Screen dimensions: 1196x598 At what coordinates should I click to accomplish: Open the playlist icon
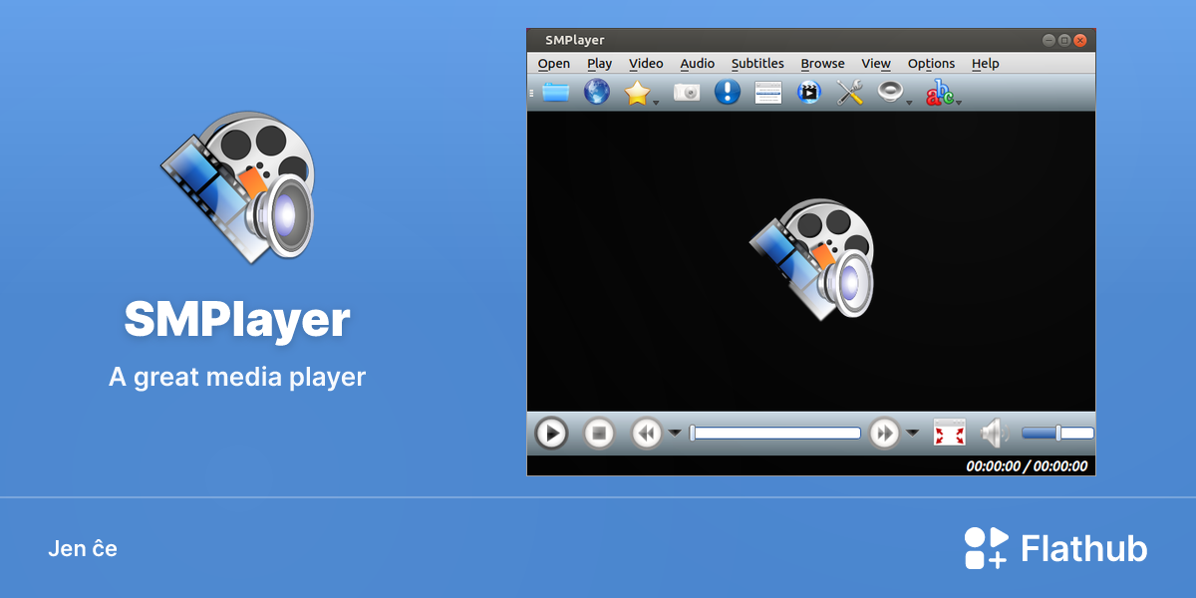[x=768, y=93]
